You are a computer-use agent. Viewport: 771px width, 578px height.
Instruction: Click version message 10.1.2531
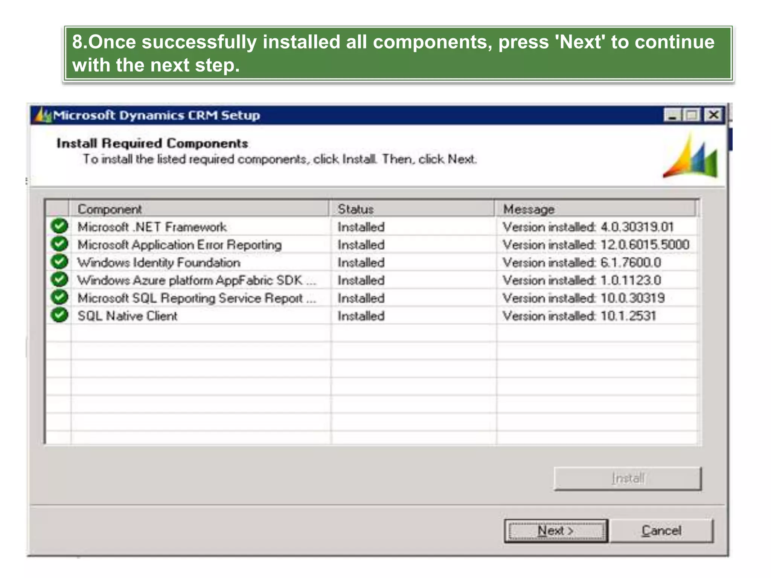pos(579,316)
